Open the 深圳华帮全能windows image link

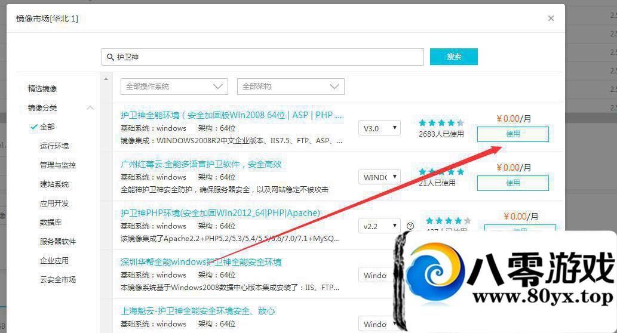(201, 262)
